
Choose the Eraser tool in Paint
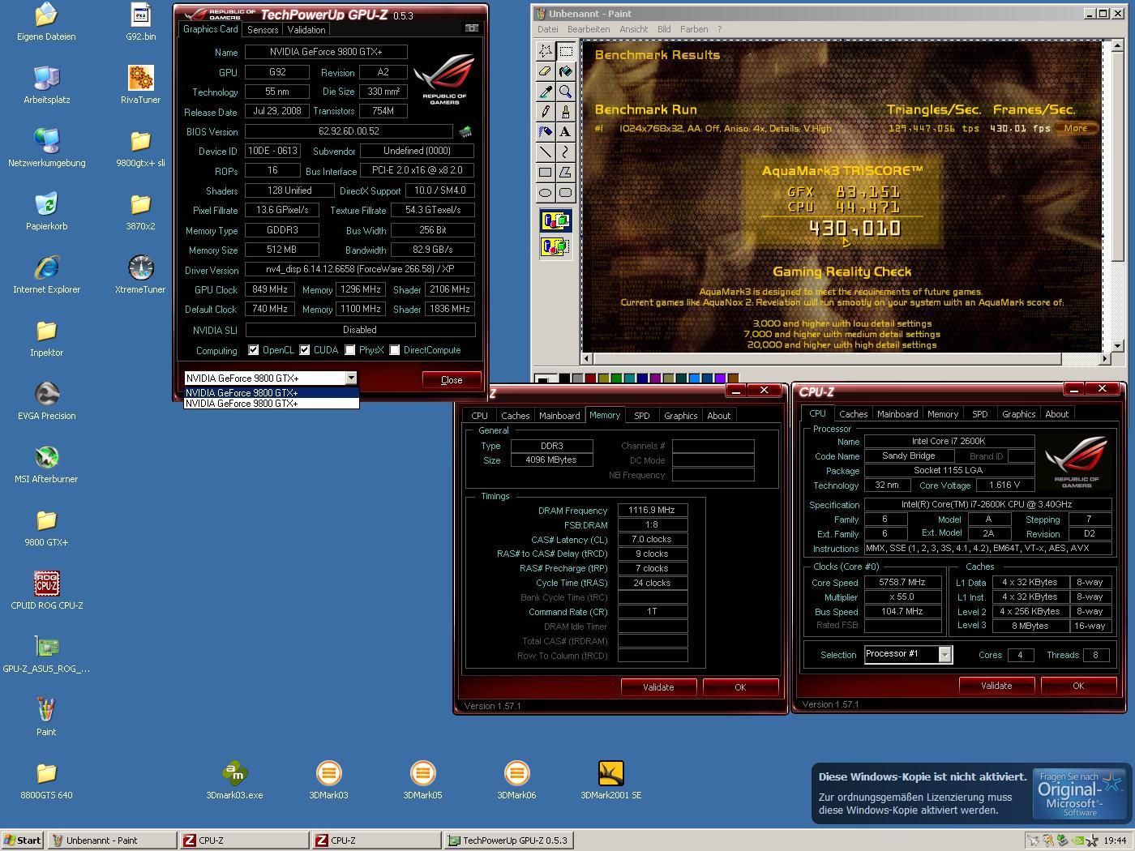click(546, 71)
